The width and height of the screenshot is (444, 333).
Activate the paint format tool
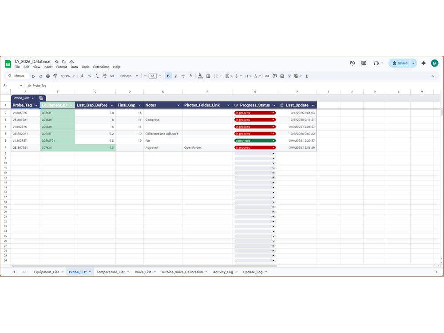55,76
